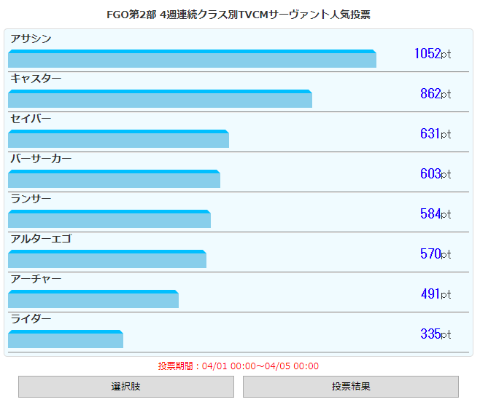Click the red 投票期間 date text
The height and width of the screenshot is (402, 480).
(x=239, y=366)
